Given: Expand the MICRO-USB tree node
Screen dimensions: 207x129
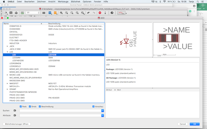Looking at the screenshot, I should point(8,75).
